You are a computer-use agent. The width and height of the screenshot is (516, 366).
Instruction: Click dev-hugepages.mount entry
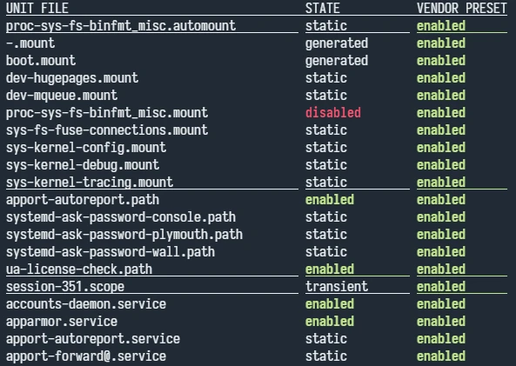pos(72,78)
